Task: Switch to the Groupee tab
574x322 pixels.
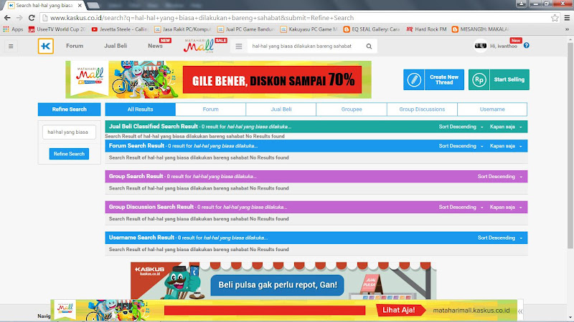Action: 352,109
